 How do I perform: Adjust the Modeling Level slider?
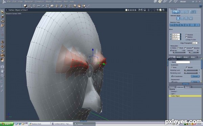pos(191,70)
